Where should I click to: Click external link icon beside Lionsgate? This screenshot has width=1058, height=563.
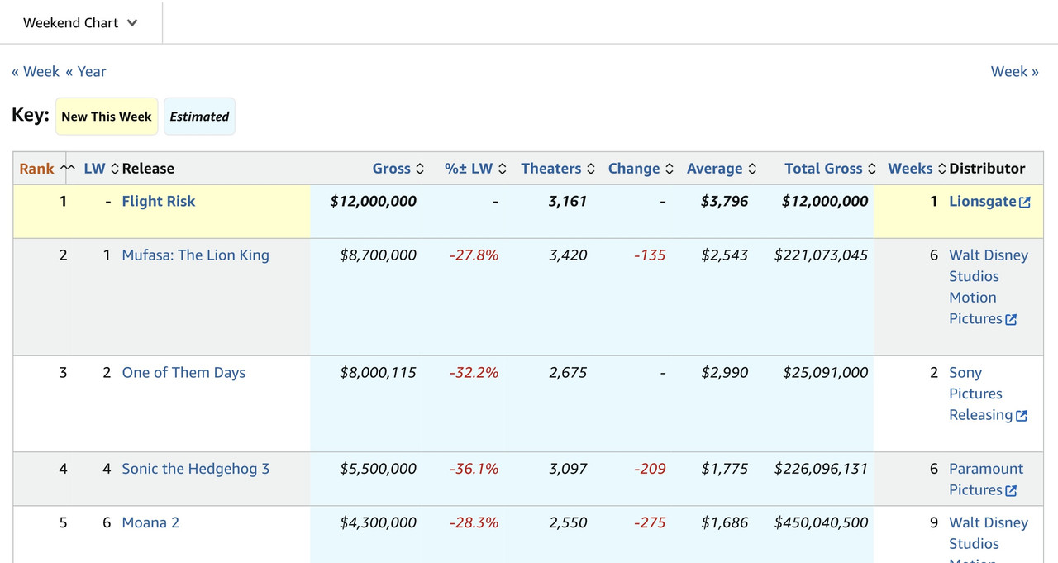point(1025,203)
